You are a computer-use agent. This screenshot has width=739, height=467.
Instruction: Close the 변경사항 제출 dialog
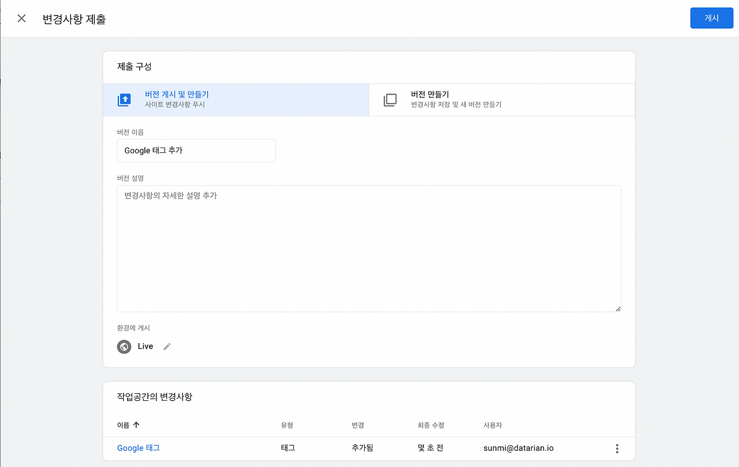[22, 18]
